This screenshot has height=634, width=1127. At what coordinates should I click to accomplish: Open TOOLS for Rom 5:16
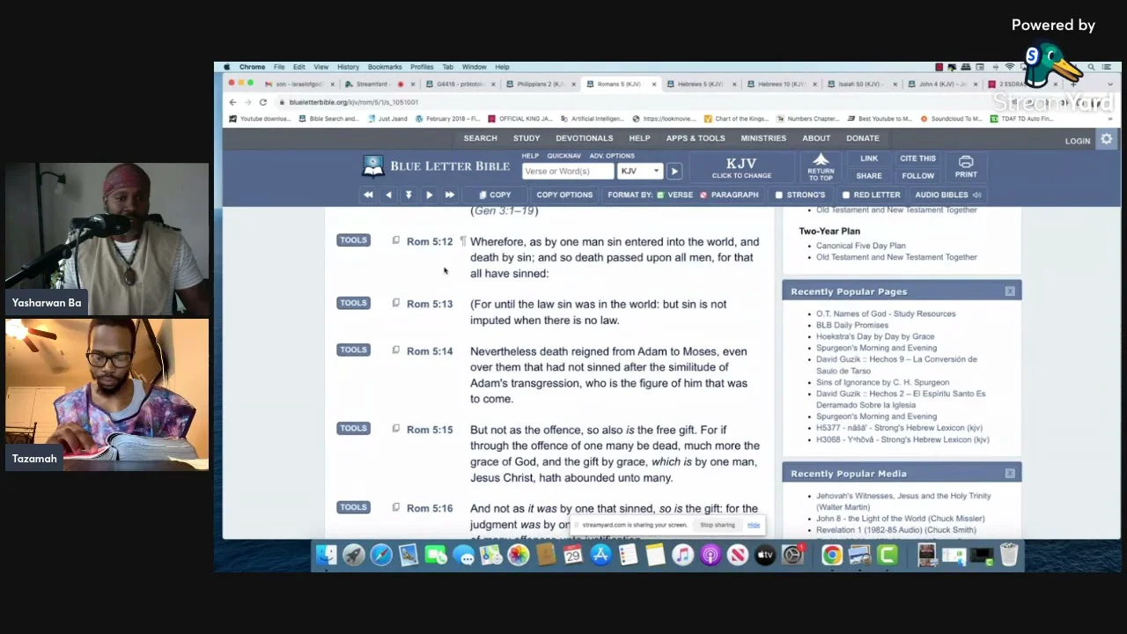click(x=353, y=507)
